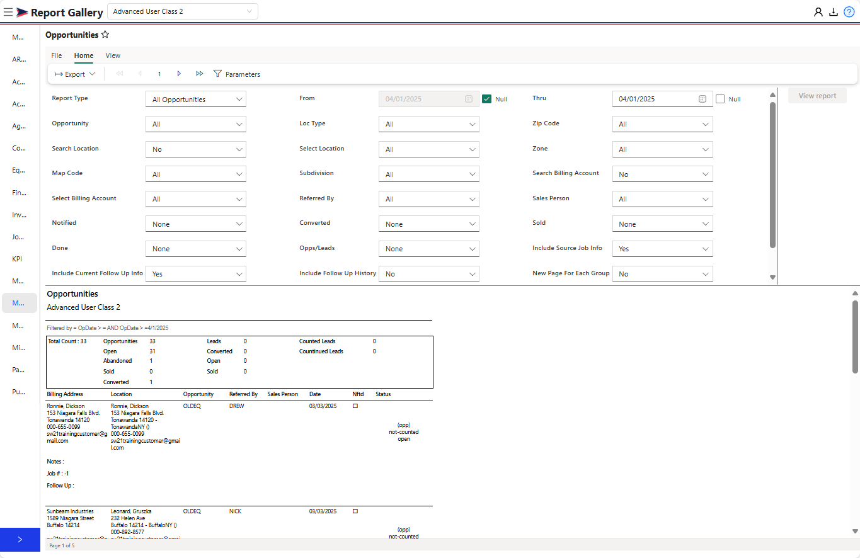Click the View report button
The height and width of the screenshot is (558, 860).
pyautogui.click(x=817, y=96)
